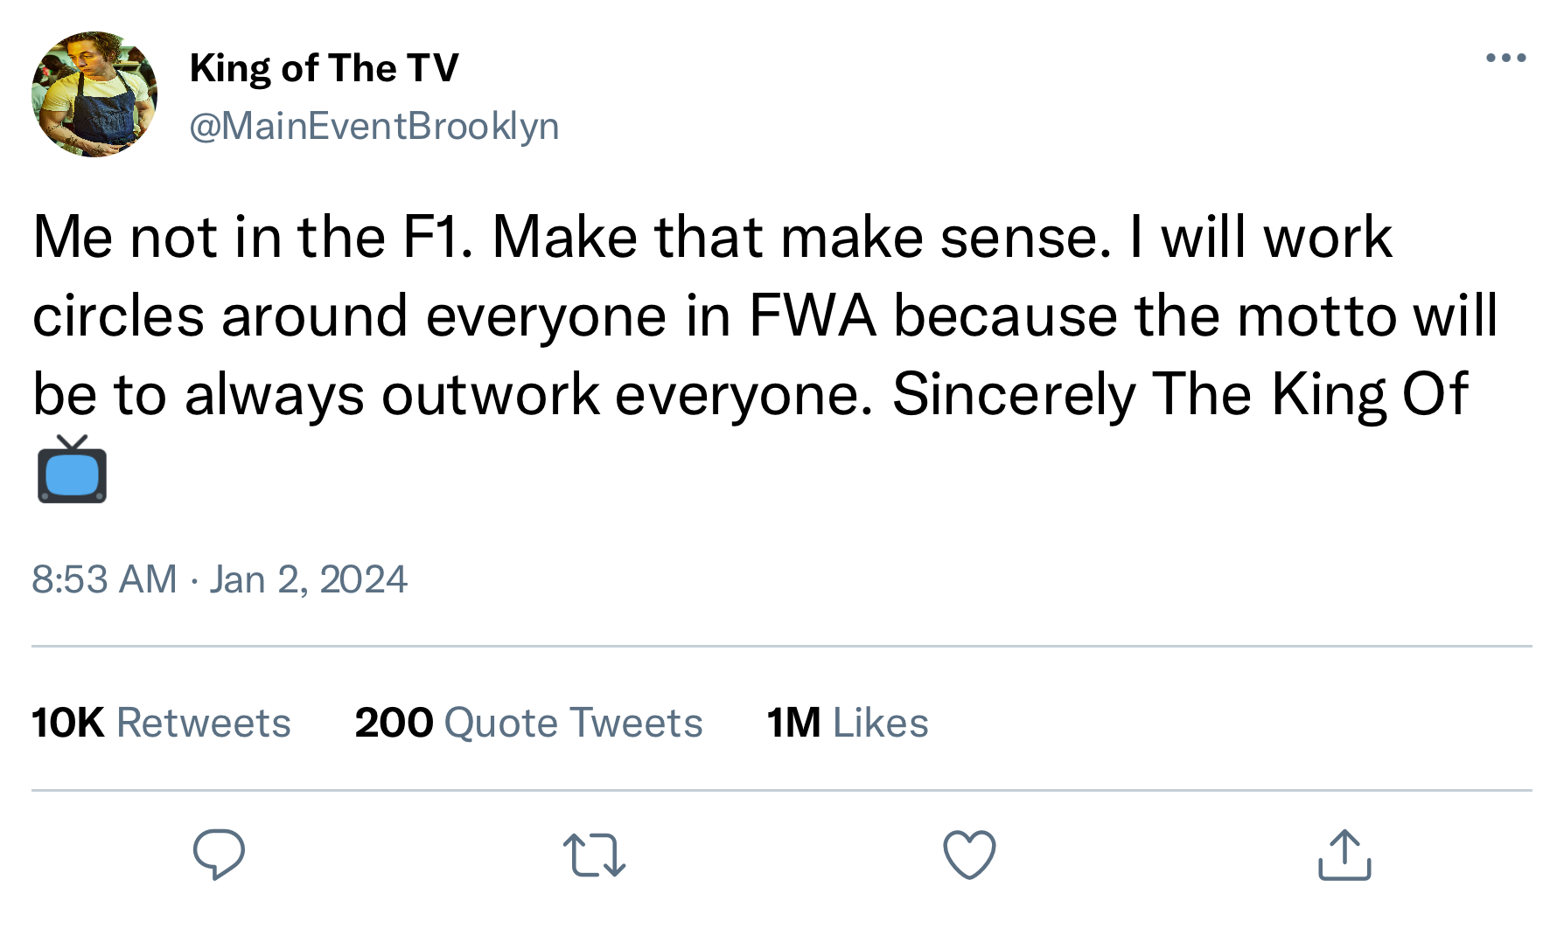Open the share upload arrow icon
Screen dimensions: 1564x949
tap(1344, 854)
